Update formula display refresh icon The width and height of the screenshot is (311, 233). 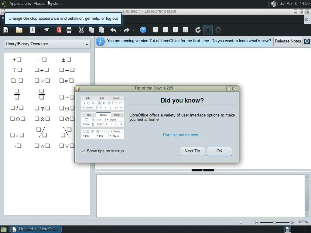[198, 30]
